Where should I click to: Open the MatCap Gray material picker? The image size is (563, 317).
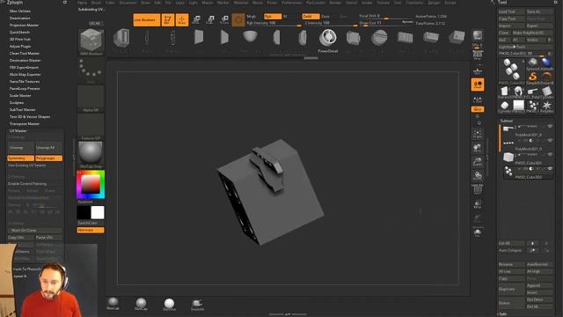[91, 155]
